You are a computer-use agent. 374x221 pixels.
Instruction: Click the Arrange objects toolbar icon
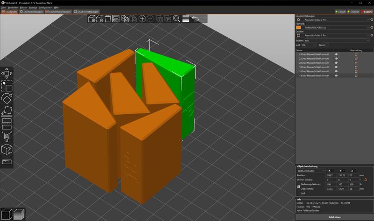pos(115,19)
